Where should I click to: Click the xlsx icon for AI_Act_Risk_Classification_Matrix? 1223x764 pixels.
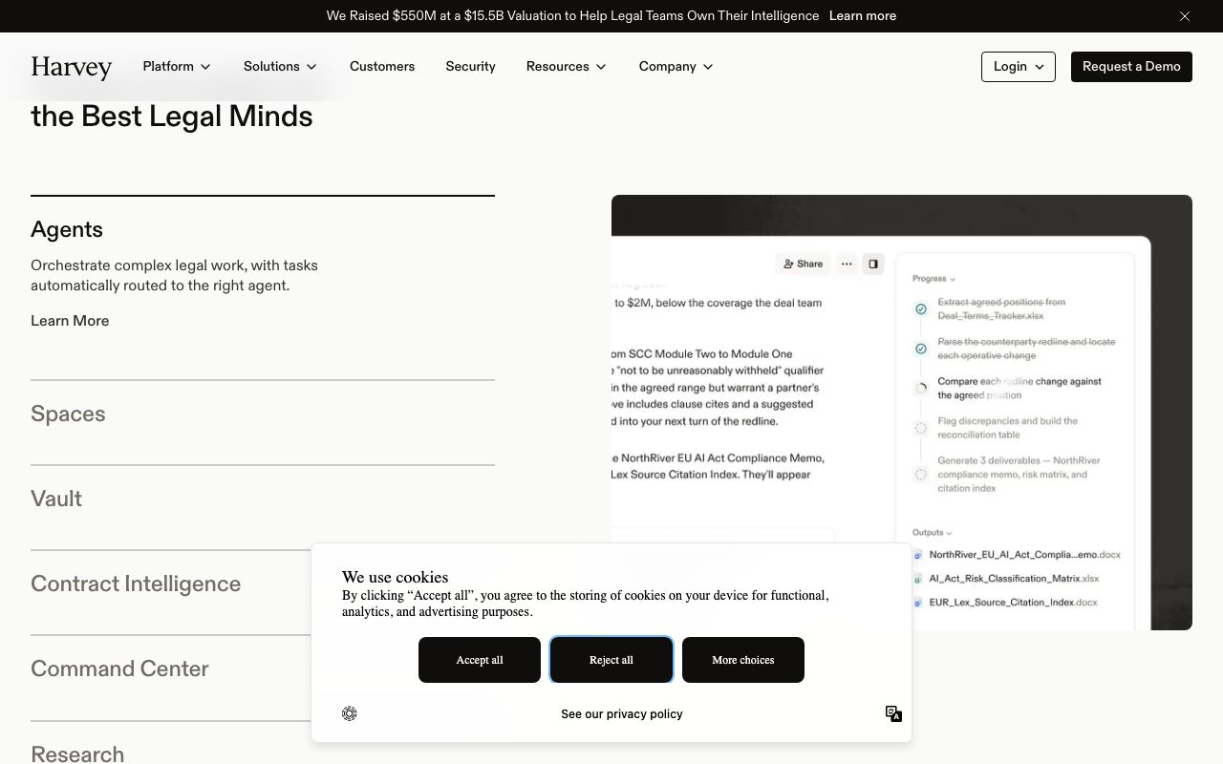[x=918, y=579]
